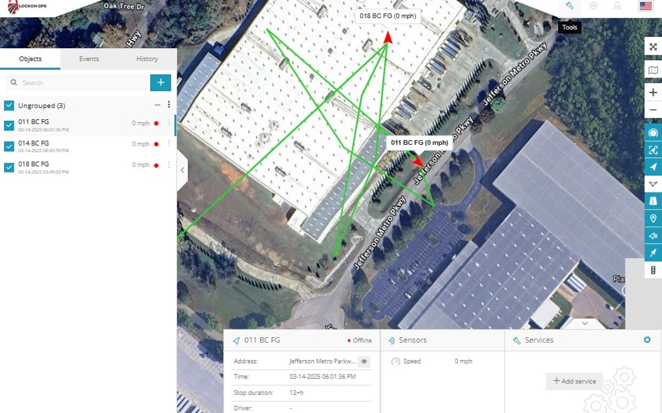Click the US flag language icon

point(646,6)
